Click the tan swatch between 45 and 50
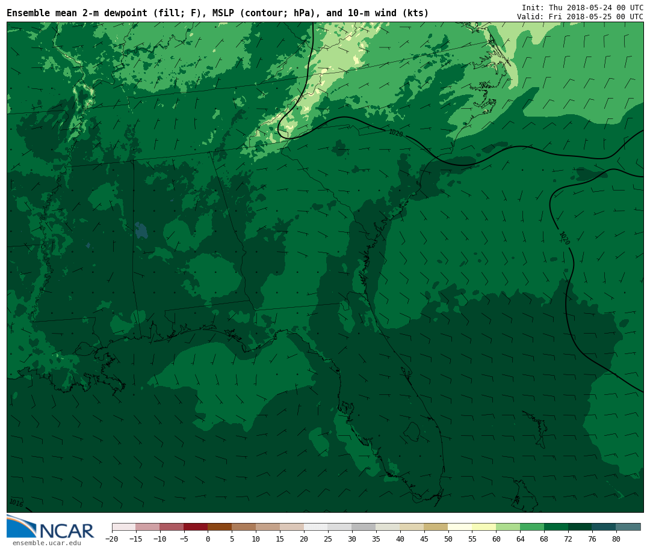This screenshot has height=550, width=650. pyautogui.click(x=436, y=527)
